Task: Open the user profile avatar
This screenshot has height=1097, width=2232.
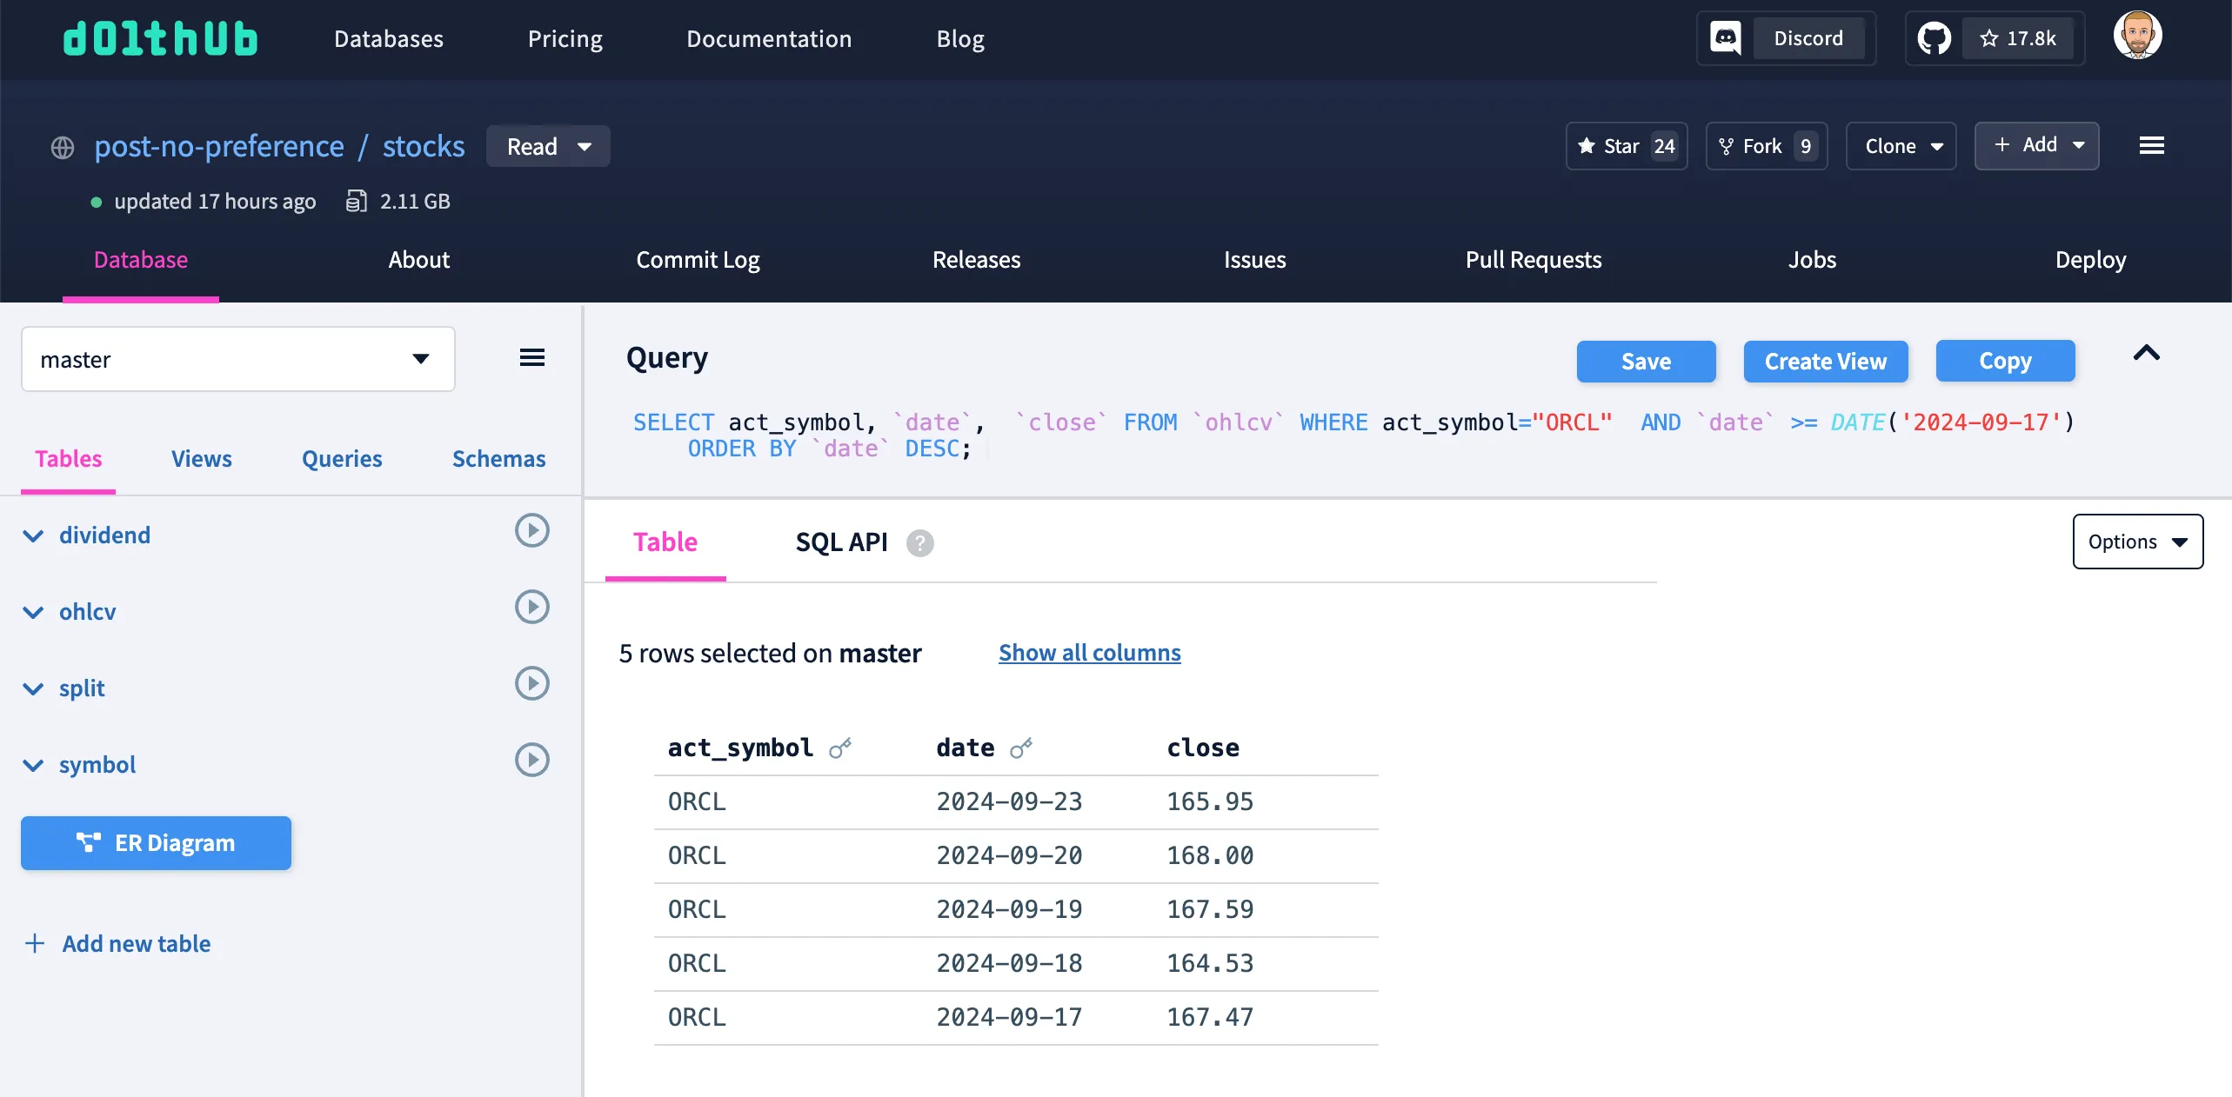Action: tap(2137, 36)
